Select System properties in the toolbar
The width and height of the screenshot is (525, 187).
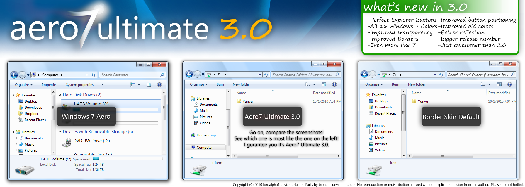pyautogui.click(x=80, y=85)
